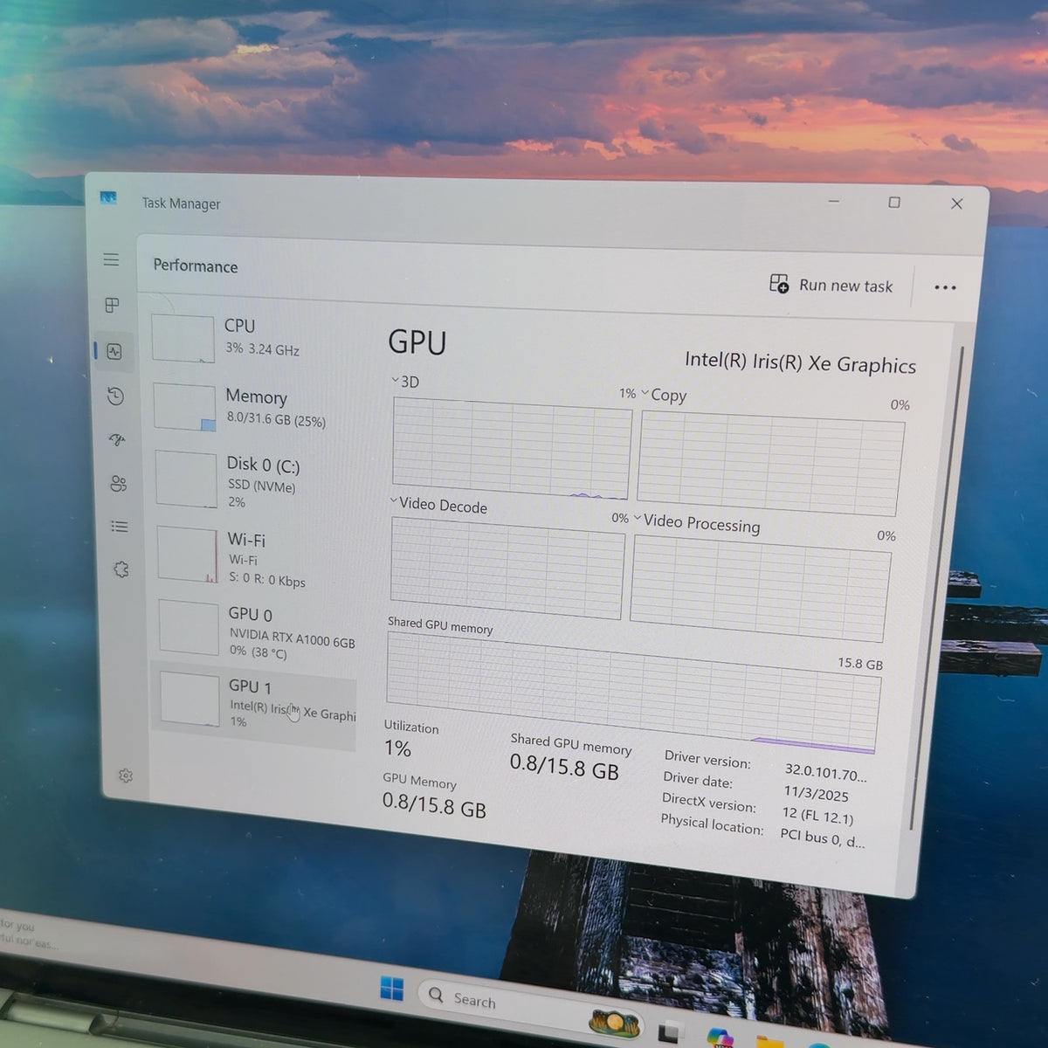The height and width of the screenshot is (1048, 1048).
Task: Click the Video Processing usage graph
Action: pos(761,588)
